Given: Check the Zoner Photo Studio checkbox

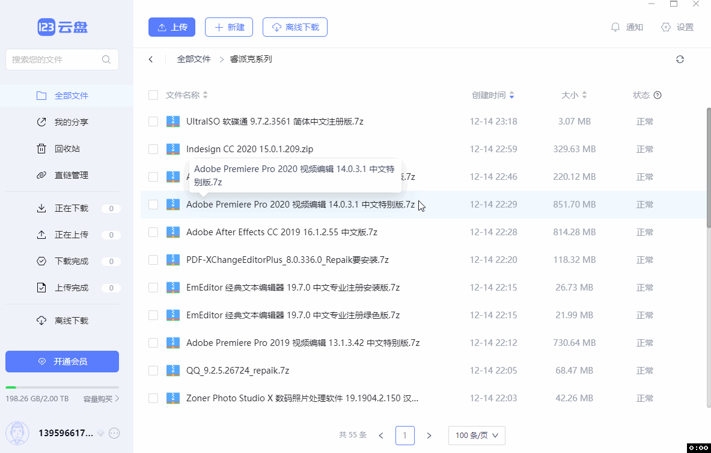Looking at the screenshot, I should [x=153, y=398].
